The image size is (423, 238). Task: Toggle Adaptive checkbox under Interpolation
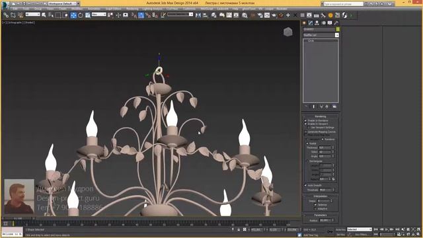[315, 209]
